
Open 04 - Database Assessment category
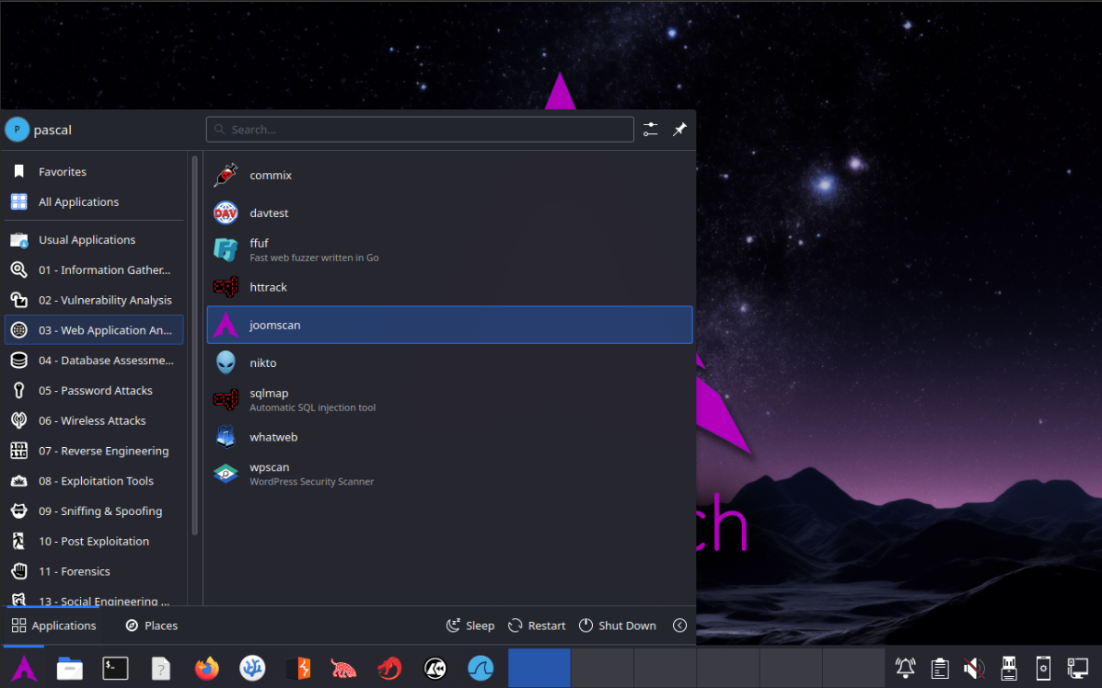[x=94, y=361]
